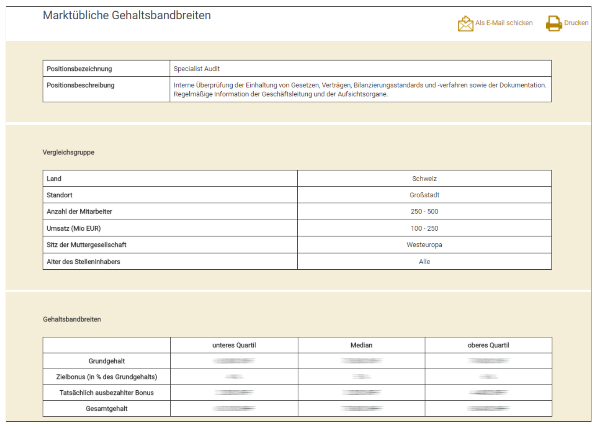598x428 pixels.
Task: Click the 'Tatsächlich ausbezahlter Bonus' row label
Action: coord(107,392)
